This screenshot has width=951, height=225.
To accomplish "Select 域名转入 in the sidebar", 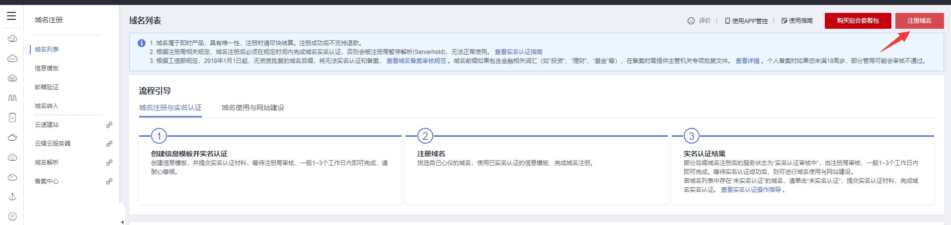I will pyautogui.click(x=47, y=106).
